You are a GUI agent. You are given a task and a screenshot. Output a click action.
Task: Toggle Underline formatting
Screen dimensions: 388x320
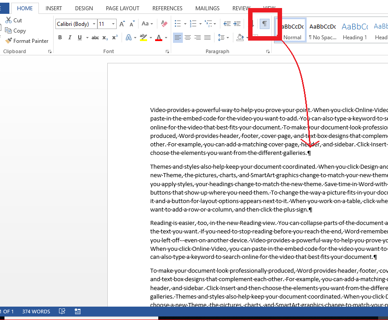click(80, 37)
